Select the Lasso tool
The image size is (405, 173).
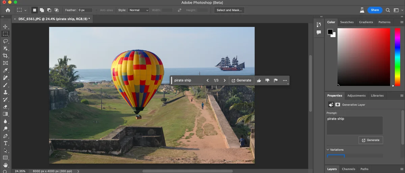(x=5, y=41)
